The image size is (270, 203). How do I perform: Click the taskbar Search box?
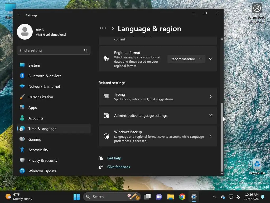click(112, 197)
